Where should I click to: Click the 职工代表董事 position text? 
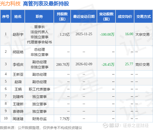[x=40, y=89]
